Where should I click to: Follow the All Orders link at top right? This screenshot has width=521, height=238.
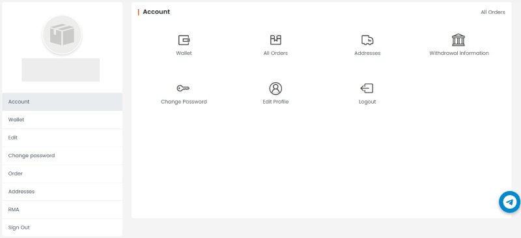pyautogui.click(x=493, y=12)
